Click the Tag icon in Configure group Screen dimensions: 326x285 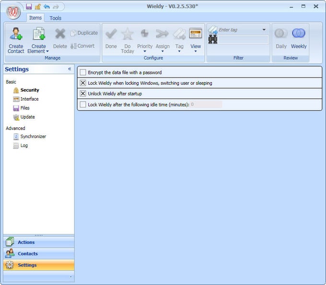pos(179,34)
